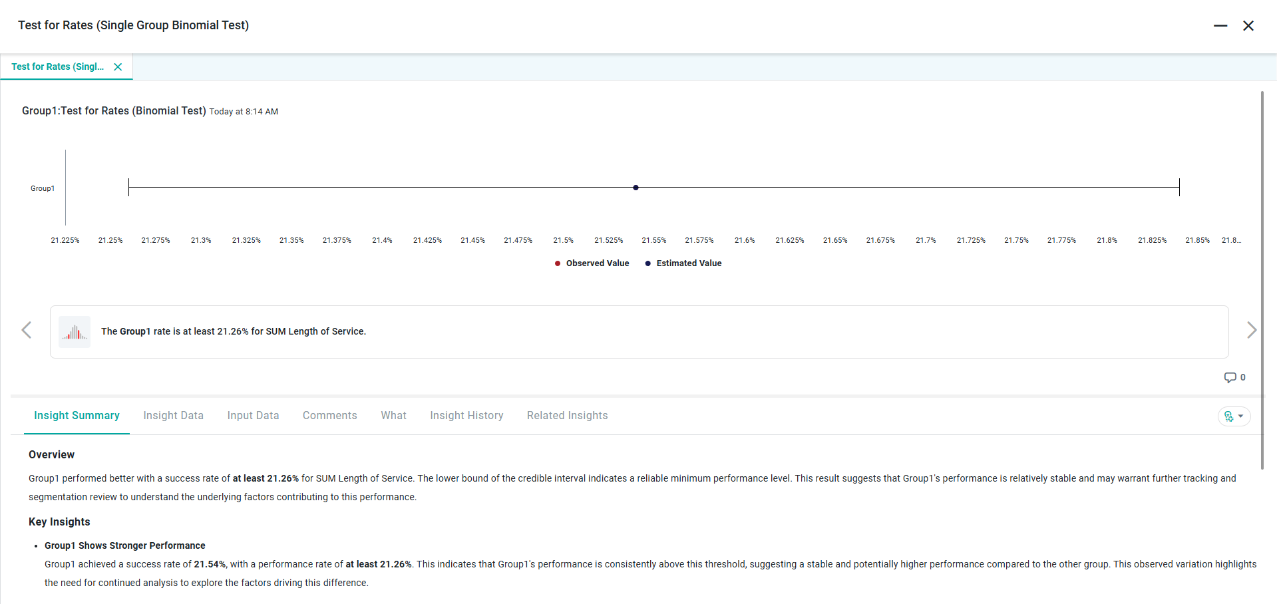Viewport: 1277px width, 604px height.
Task: View the Insight History tab
Action: (x=466, y=415)
